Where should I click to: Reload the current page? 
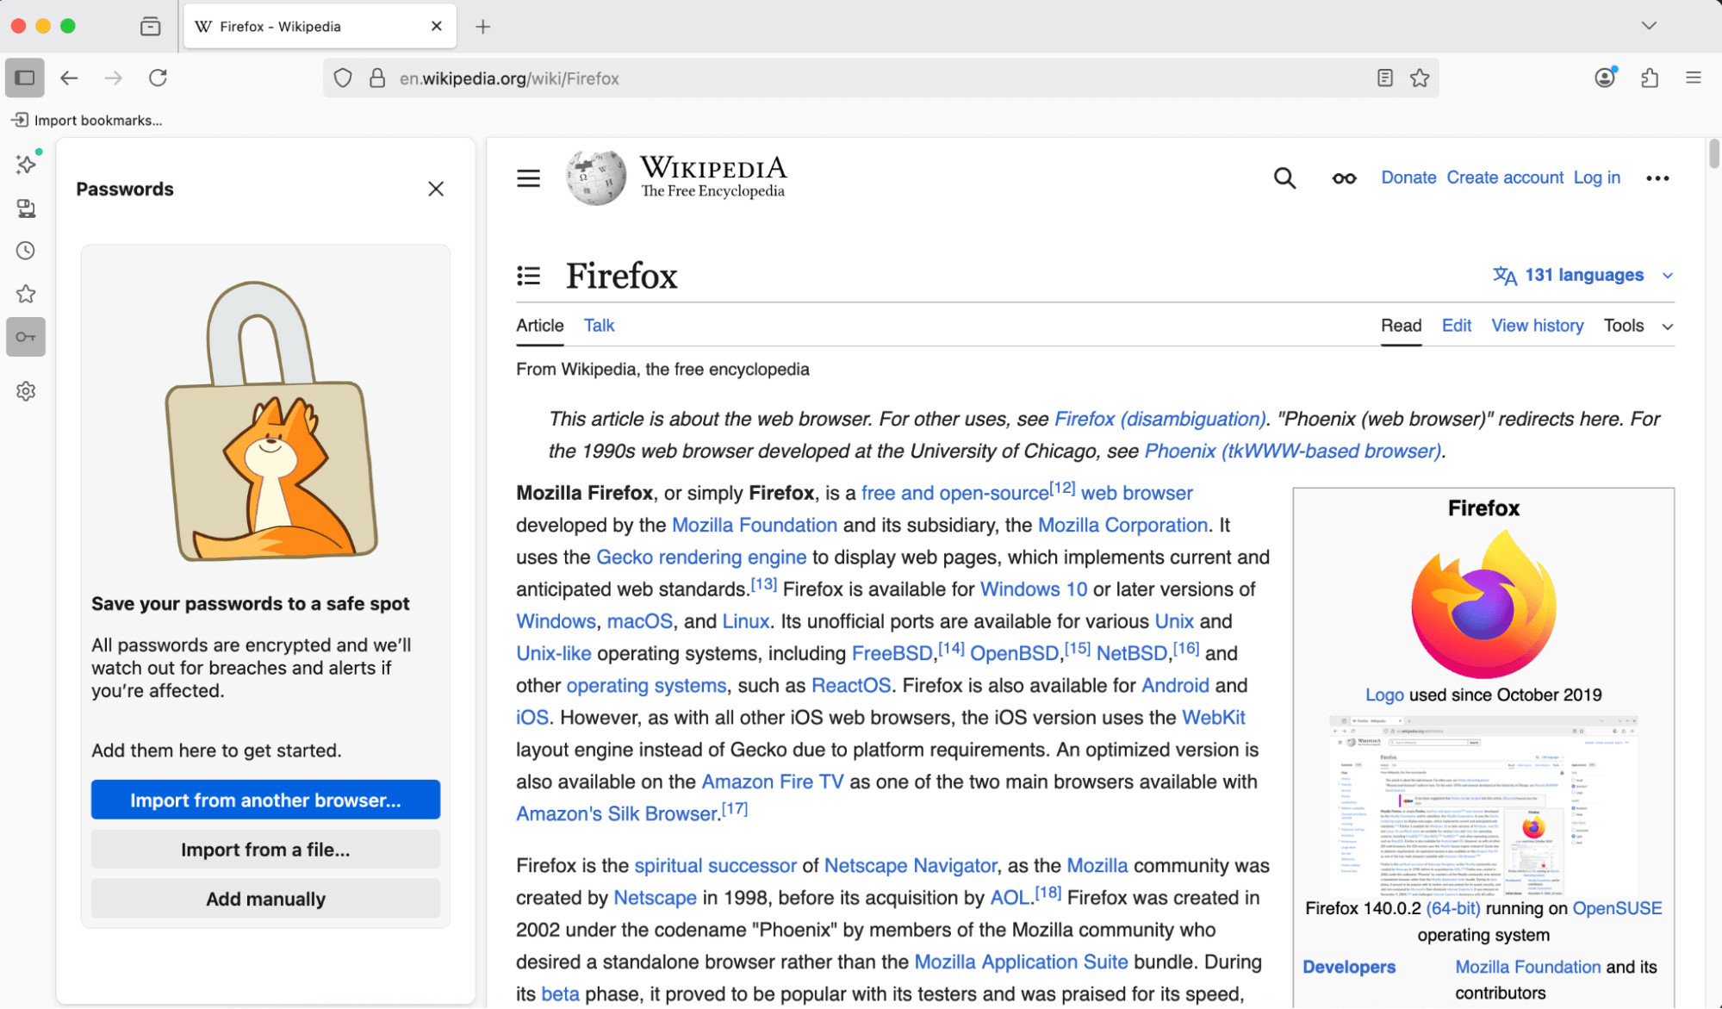click(x=159, y=78)
